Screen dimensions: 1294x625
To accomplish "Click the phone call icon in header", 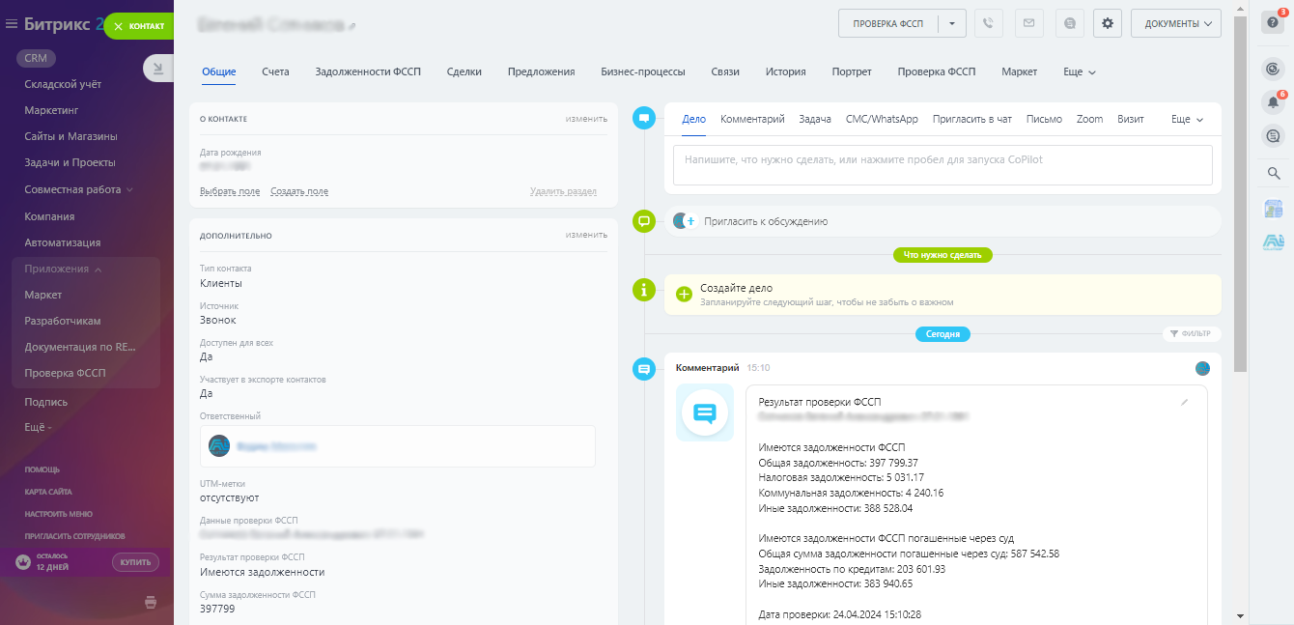I will click(x=988, y=24).
